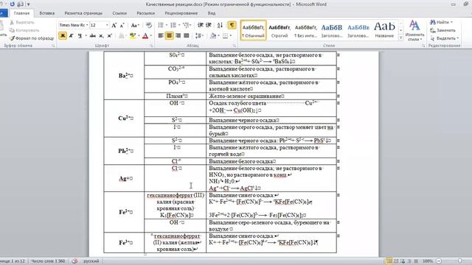Click Change Styles (Изменить стили)
Screen dimensions: 472x265
[x=414, y=31]
